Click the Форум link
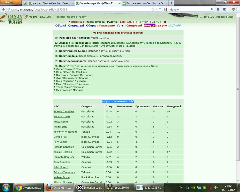The width and height of the screenshot is (240, 192). pyautogui.click(x=83, y=17)
